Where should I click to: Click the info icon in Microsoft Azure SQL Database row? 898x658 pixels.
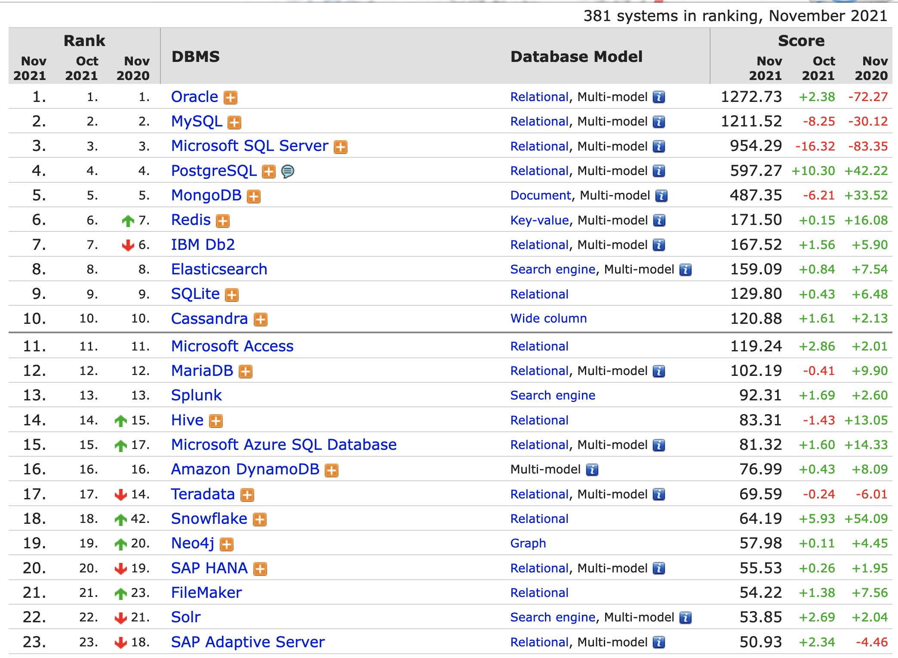[x=659, y=445]
